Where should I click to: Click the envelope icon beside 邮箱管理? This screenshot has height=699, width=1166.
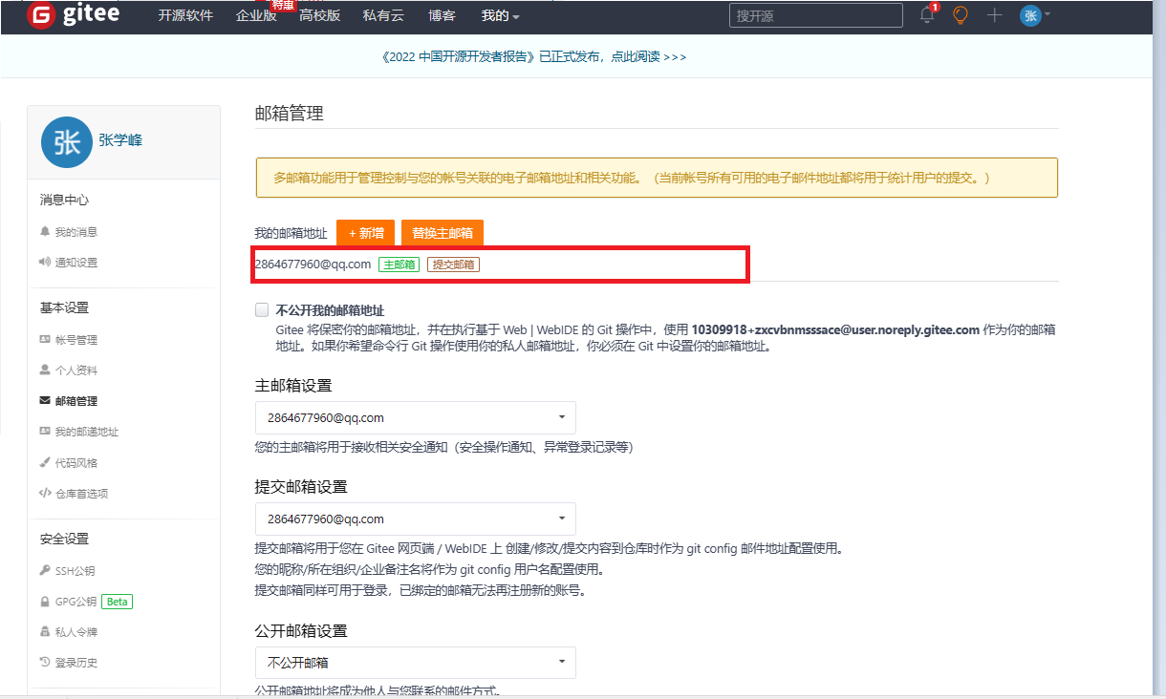pos(45,401)
